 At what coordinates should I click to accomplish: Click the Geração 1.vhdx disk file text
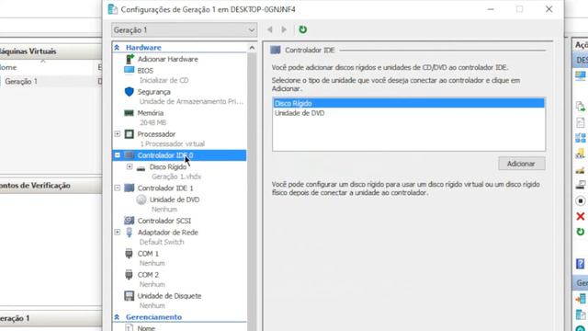click(x=176, y=177)
